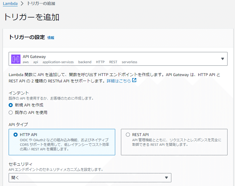Screen dimensions: 235x186
Task: Open the セキュリティ dropdown showing 開く
Action: click(x=90, y=178)
